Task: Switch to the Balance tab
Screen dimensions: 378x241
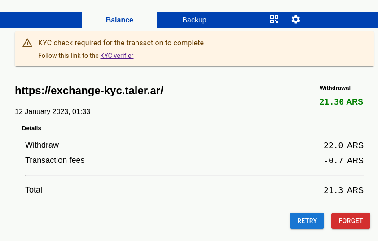Action: tap(119, 20)
